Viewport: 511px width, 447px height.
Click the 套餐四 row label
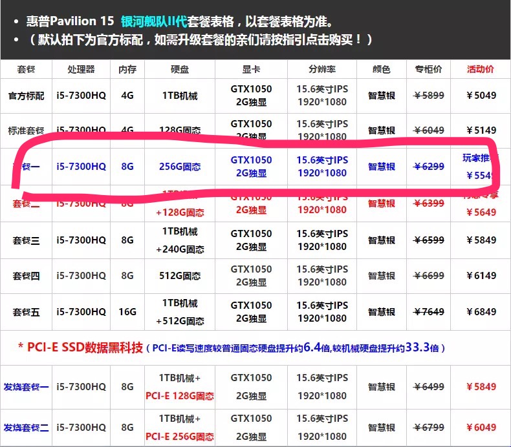point(26,276)
